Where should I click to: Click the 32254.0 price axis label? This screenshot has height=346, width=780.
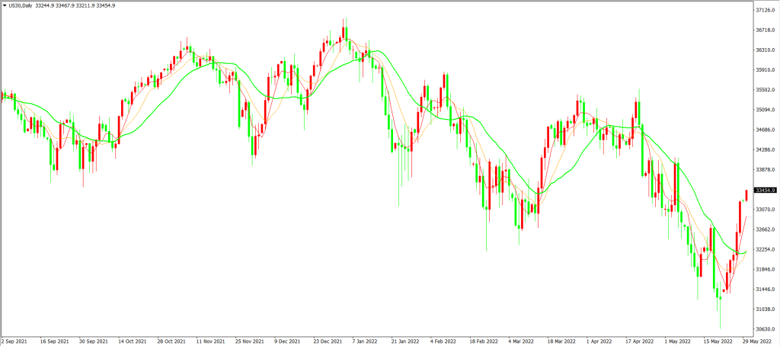click(x=764, y=249)
